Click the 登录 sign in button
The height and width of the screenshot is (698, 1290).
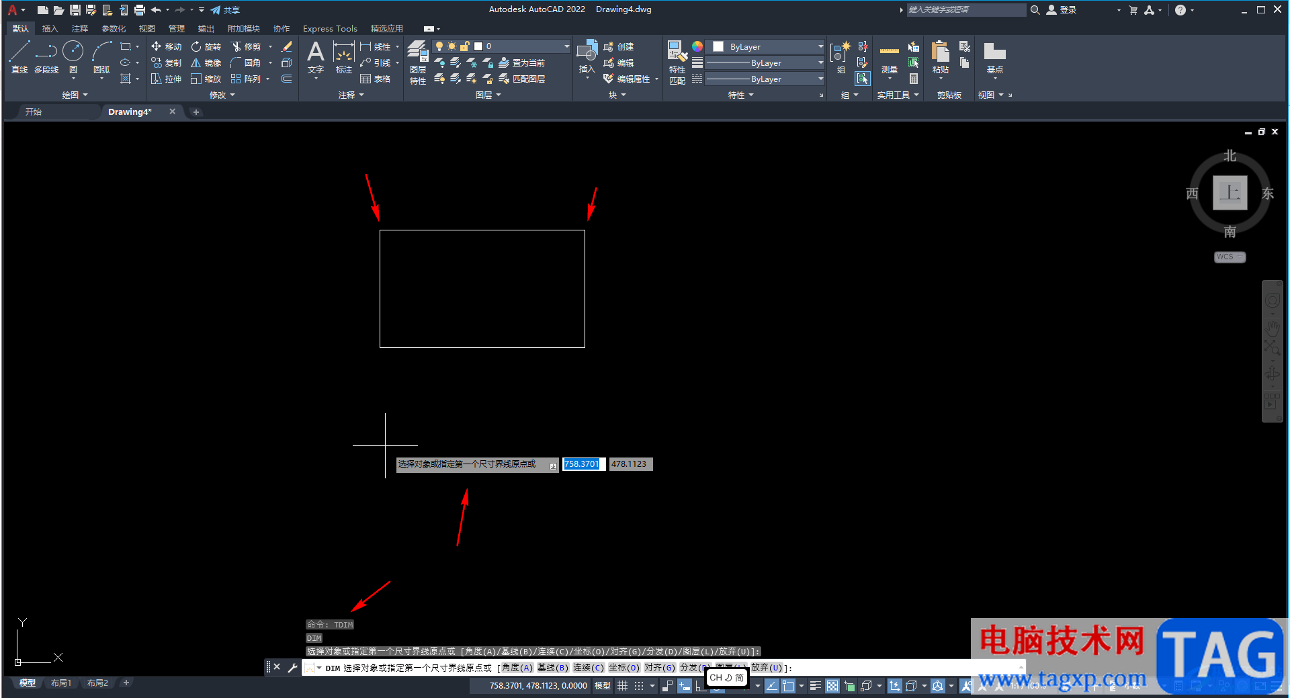[1062, 10]
